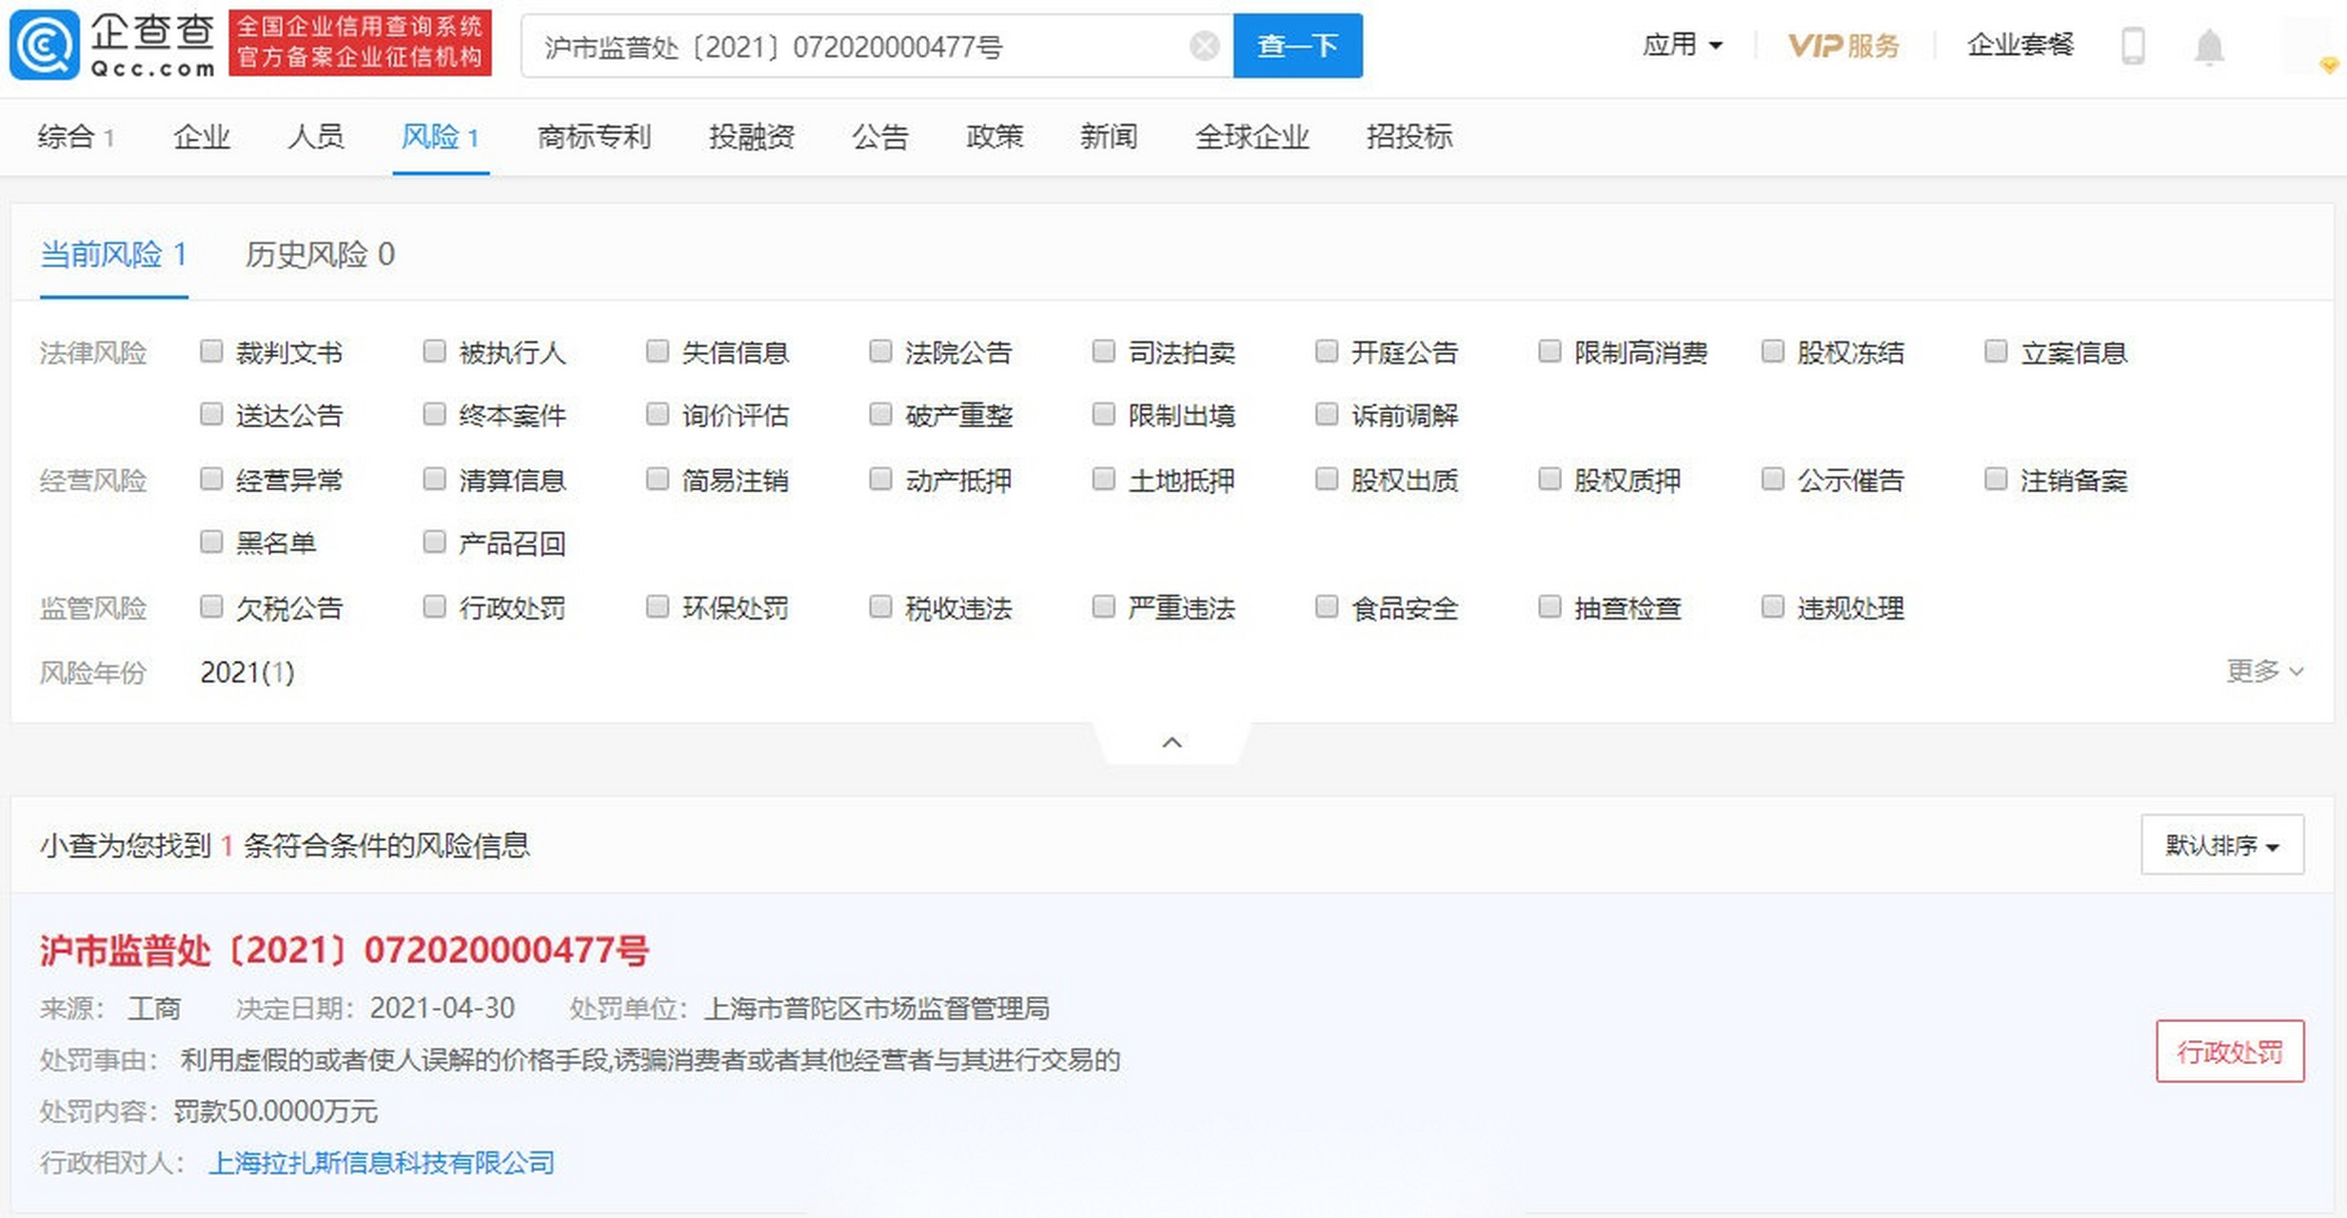
Task: Check the 注销备案 checkbox
Action: click(x=1996, y=479)
